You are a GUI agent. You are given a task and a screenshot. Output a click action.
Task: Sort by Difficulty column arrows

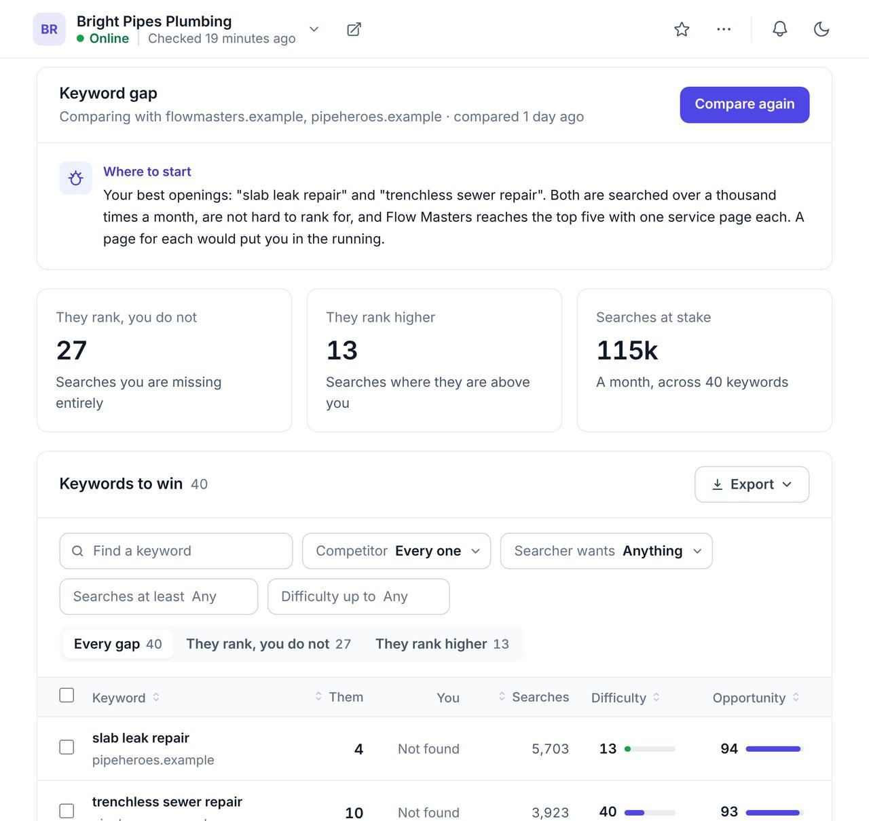tap(657, 697)
